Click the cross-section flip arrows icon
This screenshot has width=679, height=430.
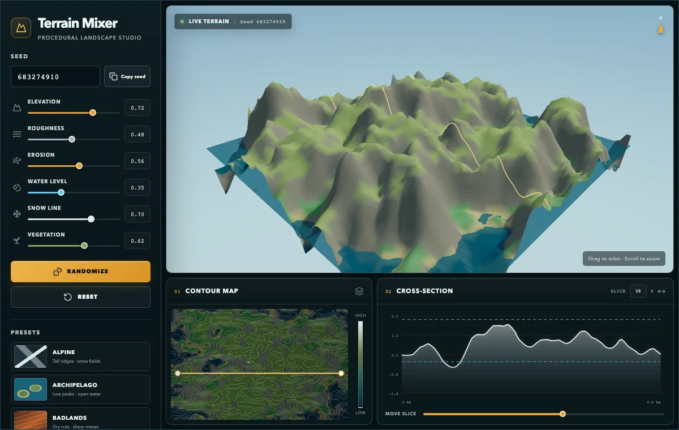661,291
